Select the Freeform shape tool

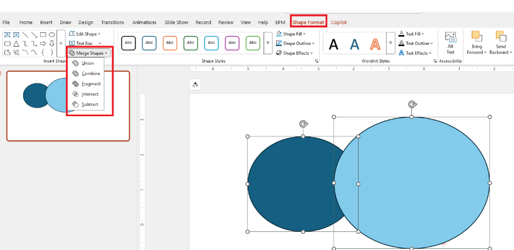[x=7, y=52]
